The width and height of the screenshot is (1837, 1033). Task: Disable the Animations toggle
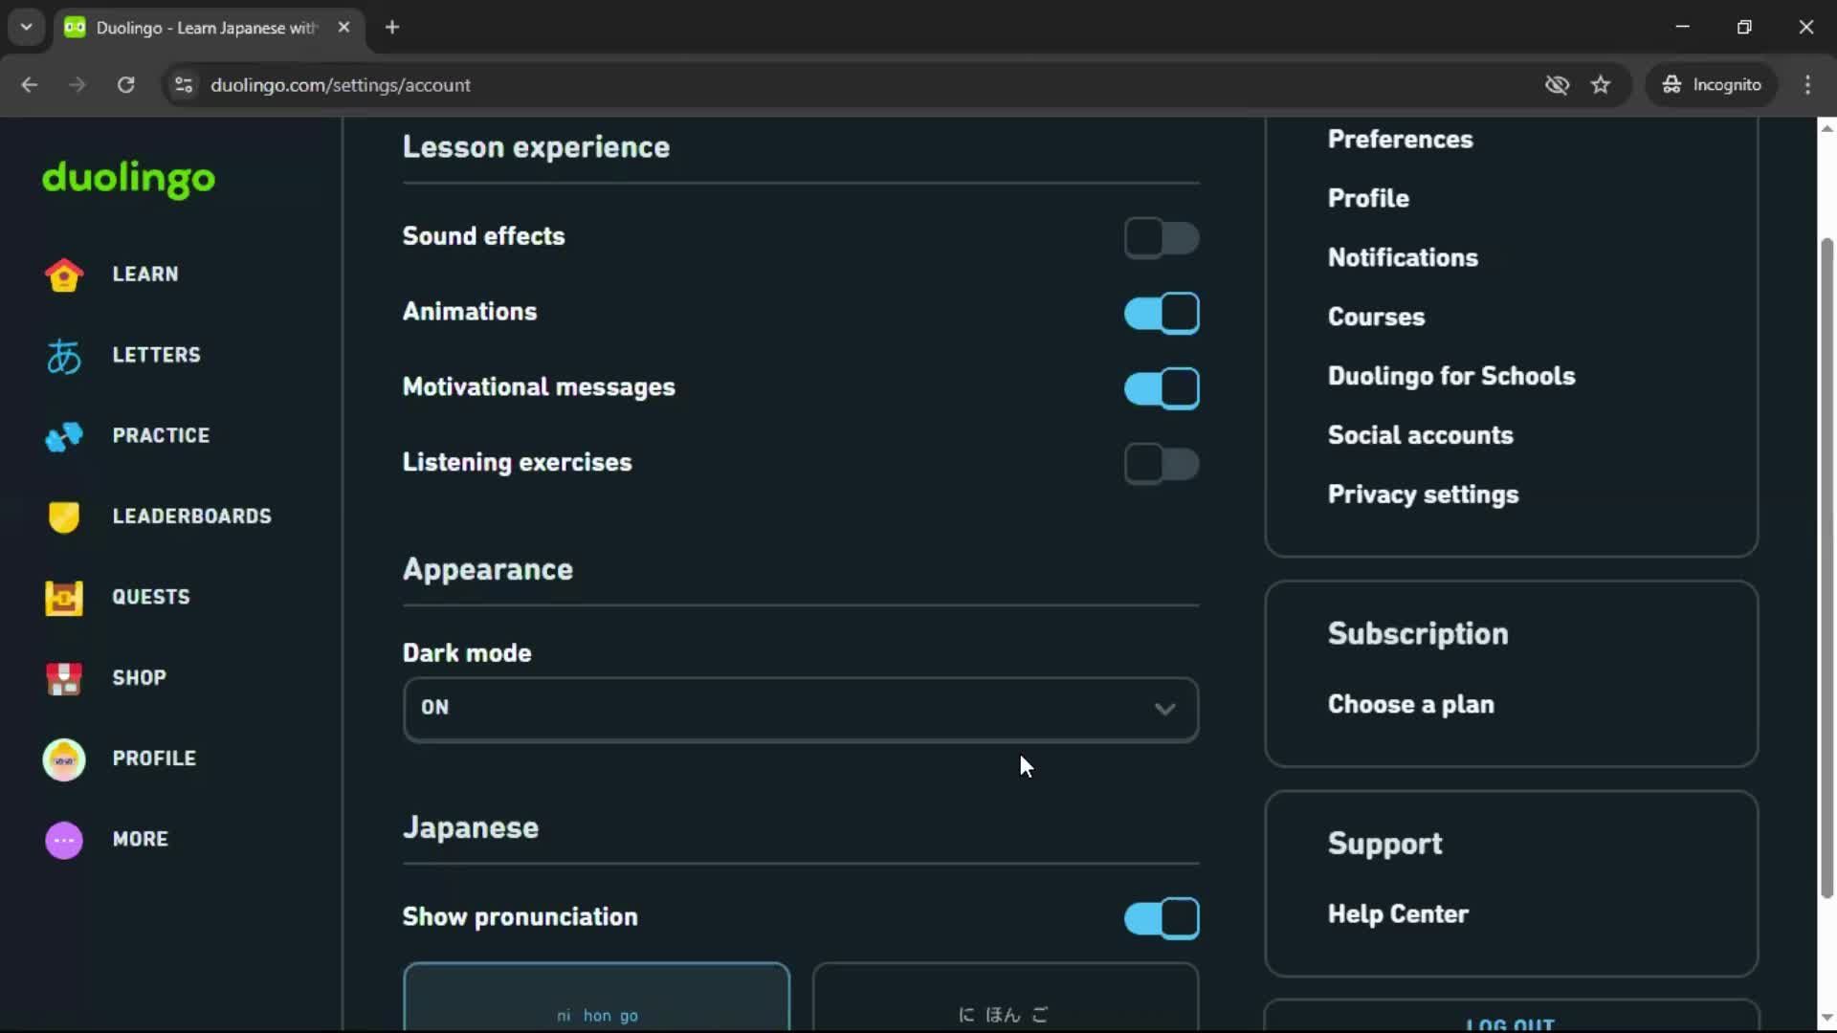point(1161,312)
